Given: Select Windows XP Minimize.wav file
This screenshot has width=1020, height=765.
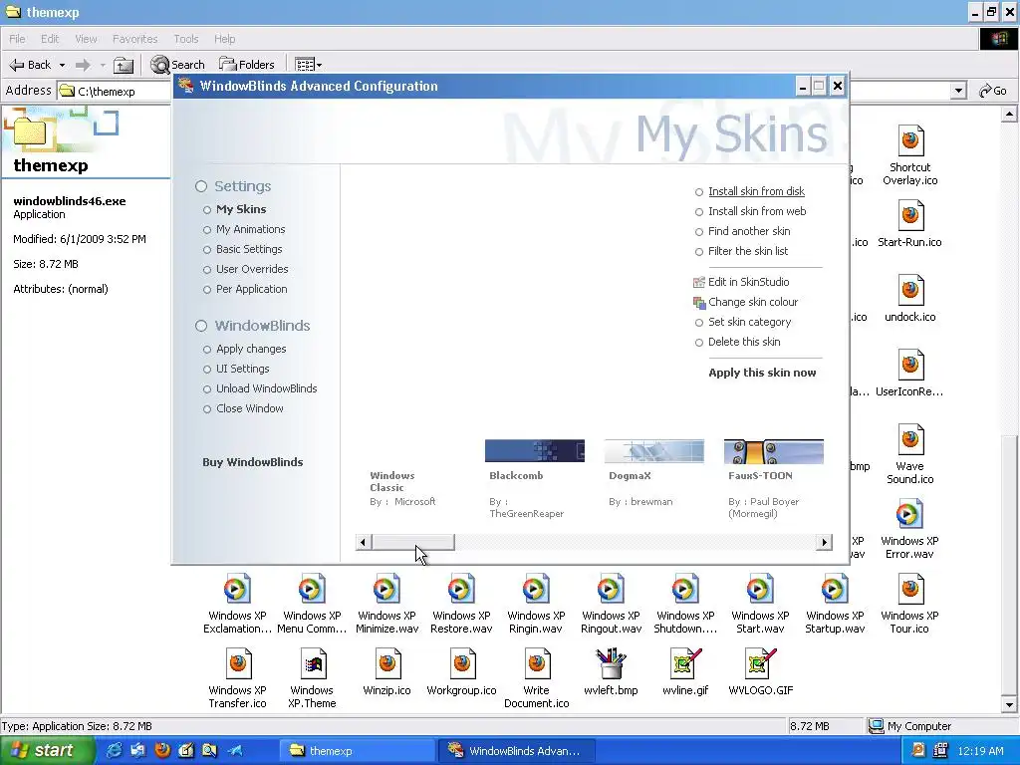Looking at the screenshot, I should (x=386, y=590).
